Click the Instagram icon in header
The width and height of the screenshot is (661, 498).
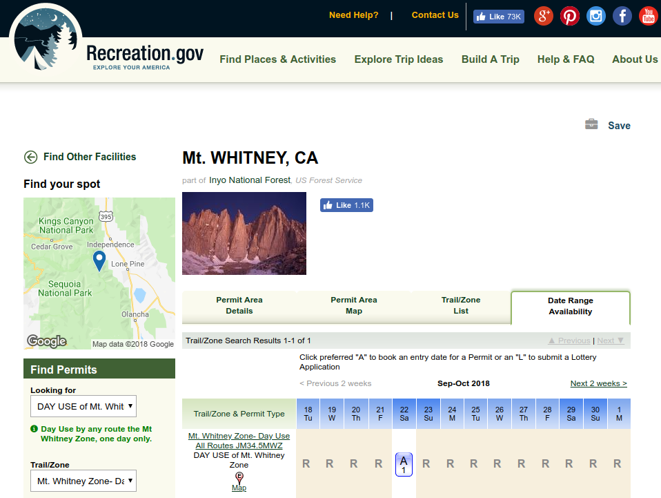pos(596,16)
